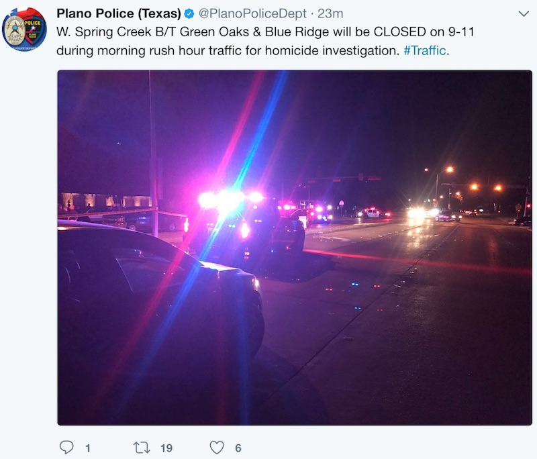This screenshot has width=537, height=459.
Task: Open the reply speech bubble icon
Action: pyautogui.click(x=66, y=447)
